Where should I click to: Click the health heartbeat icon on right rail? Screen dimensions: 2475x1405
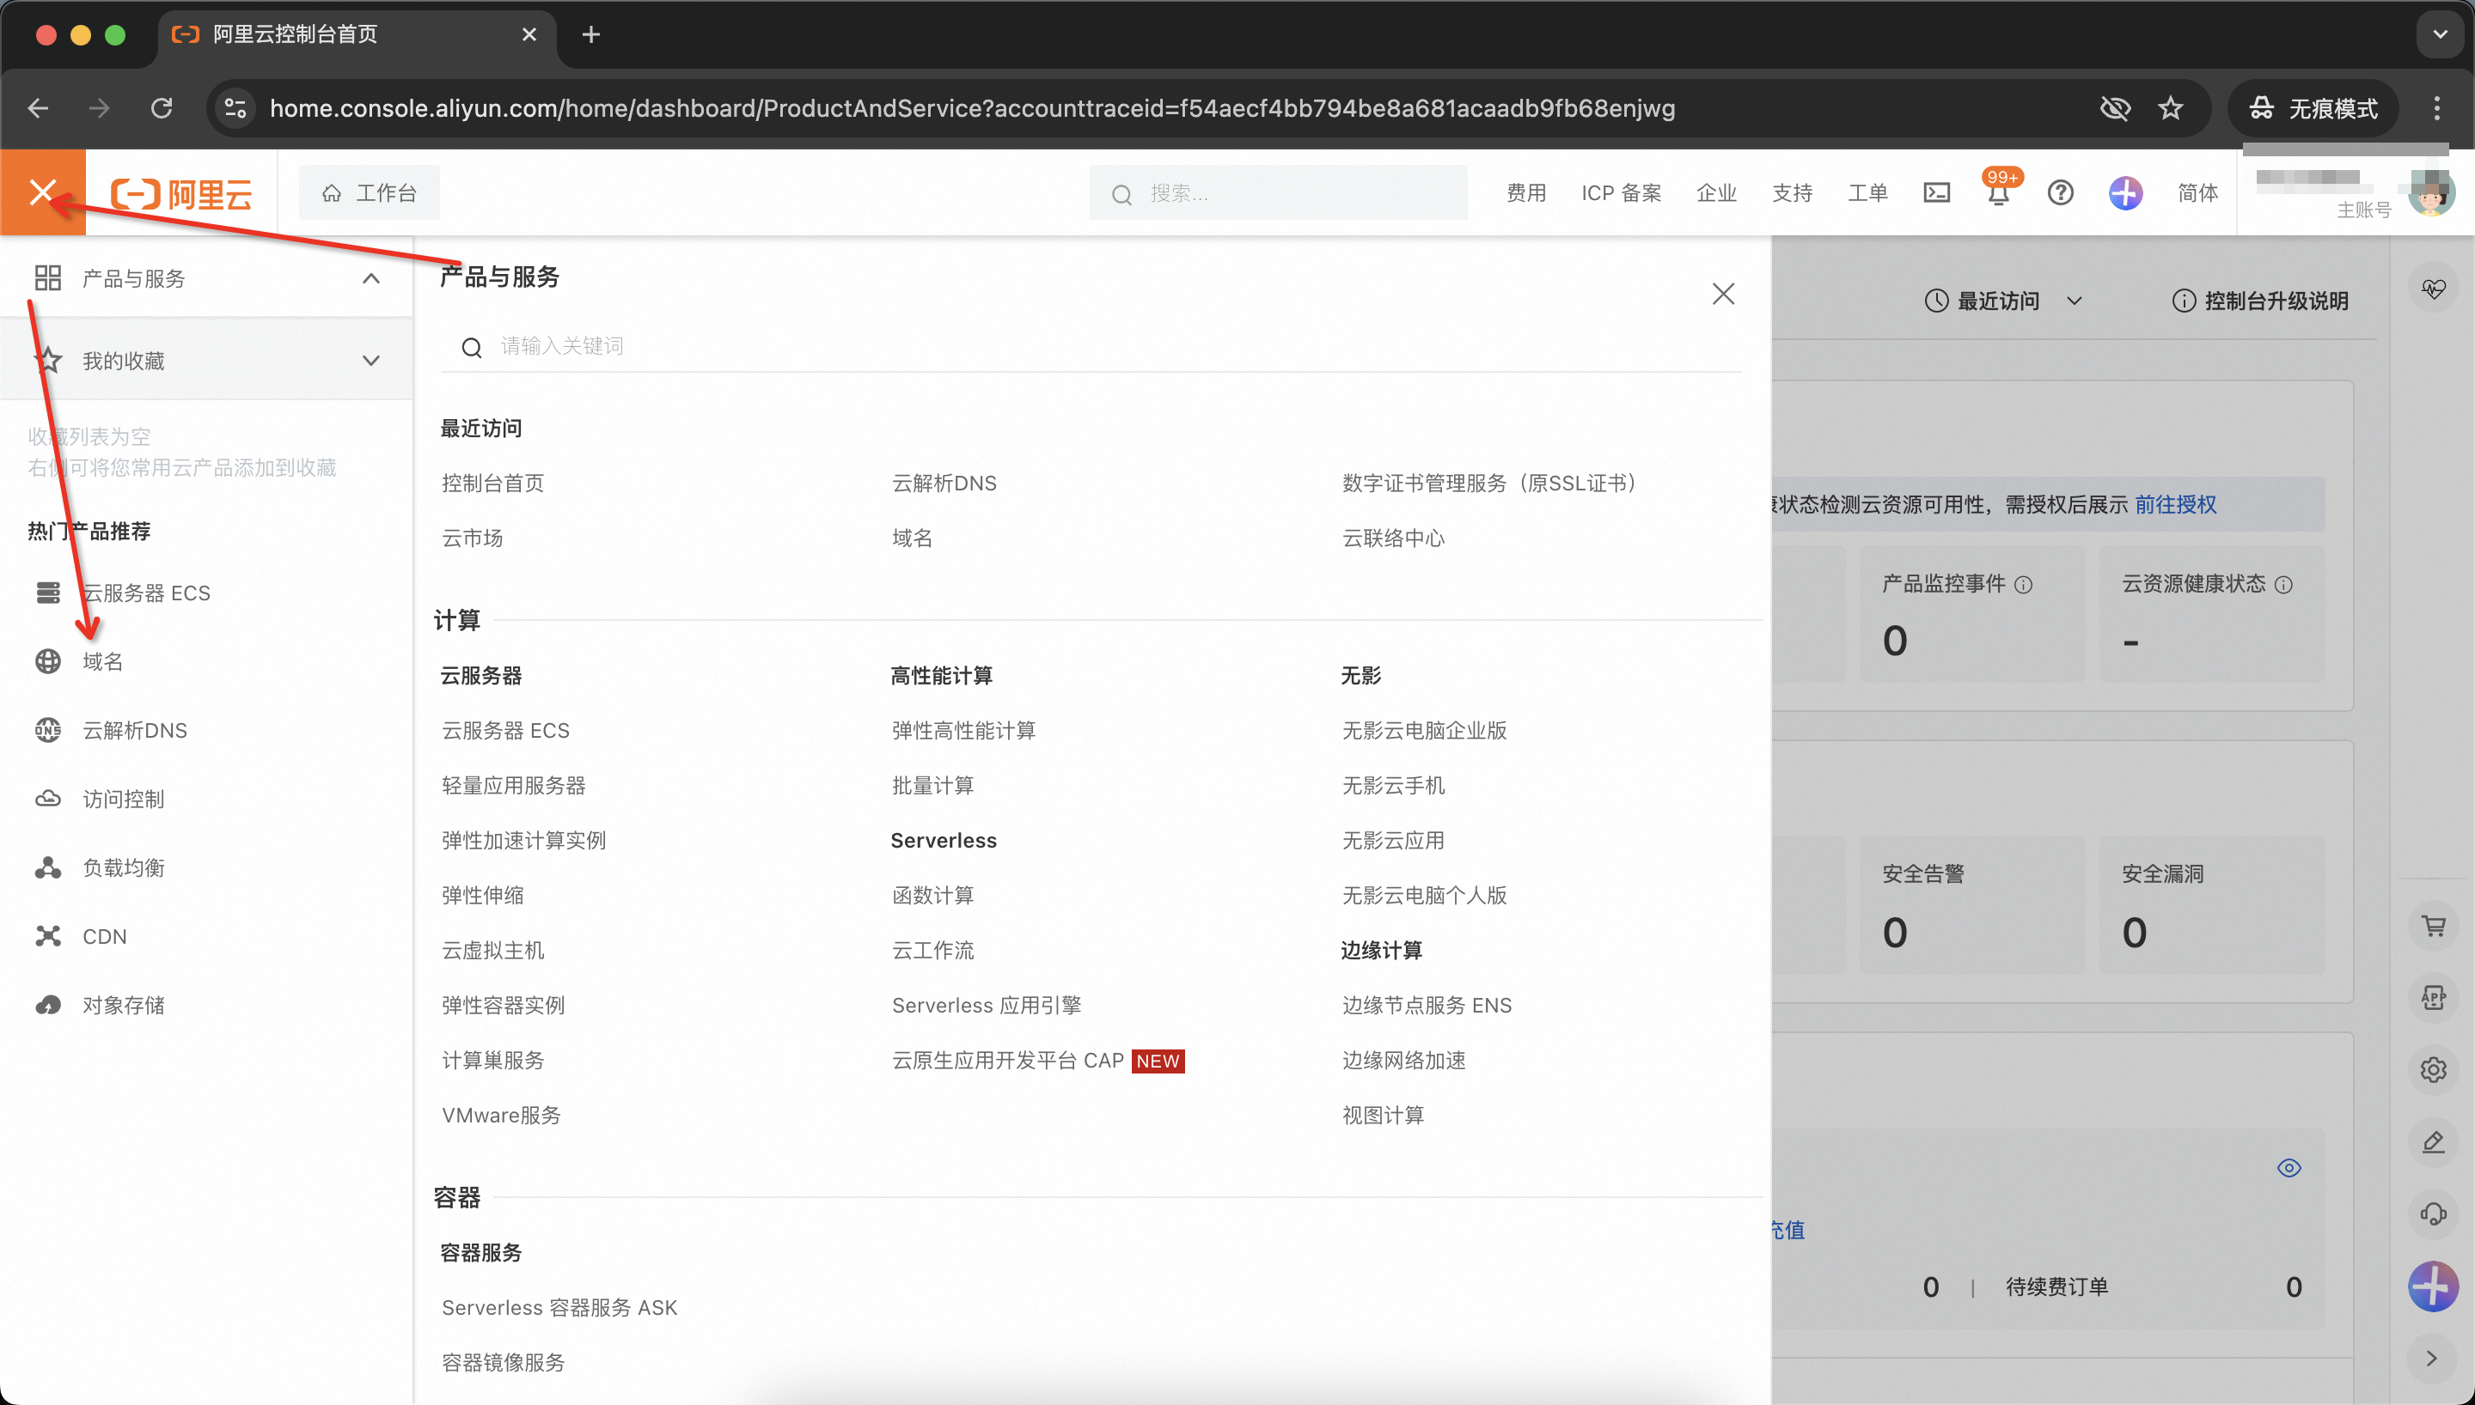(x=2434, y=289)
